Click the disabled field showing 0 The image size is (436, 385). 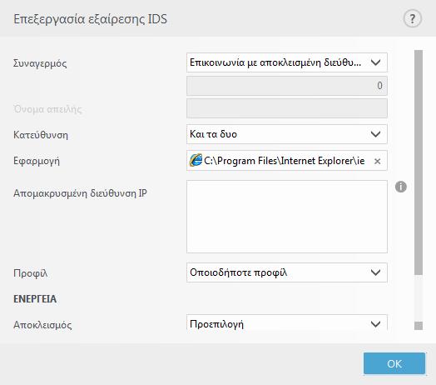pos(287,86)
